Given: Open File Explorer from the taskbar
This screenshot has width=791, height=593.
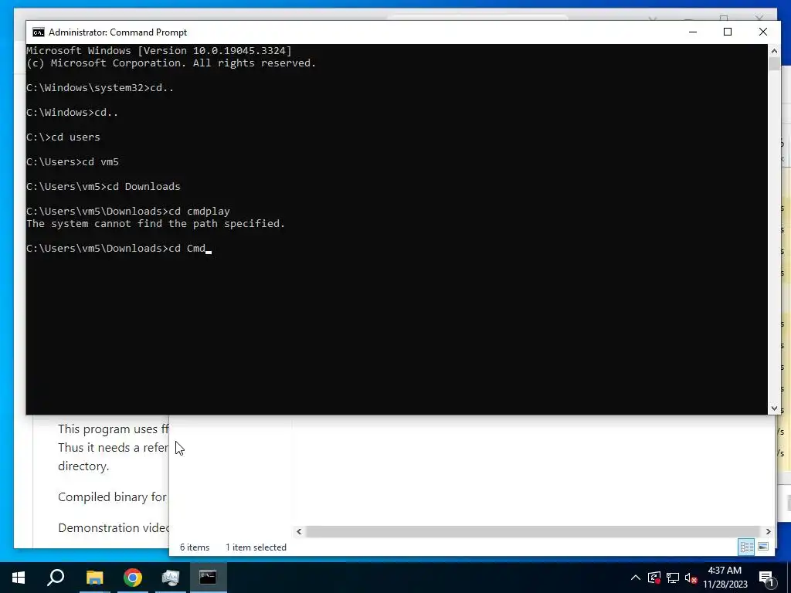Looking at the screenshot, I should [x=94, y=578].
